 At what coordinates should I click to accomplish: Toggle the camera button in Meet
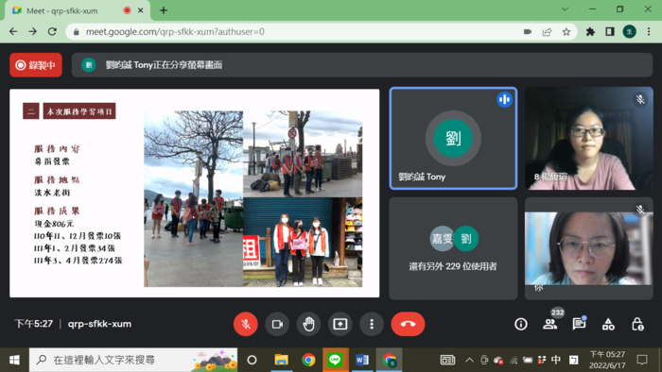[x=277, y=324]
